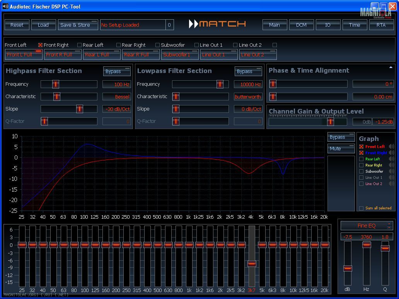Hide the Front Right curve in the Graph panel

pyautogui.click(x=361, y=153)
